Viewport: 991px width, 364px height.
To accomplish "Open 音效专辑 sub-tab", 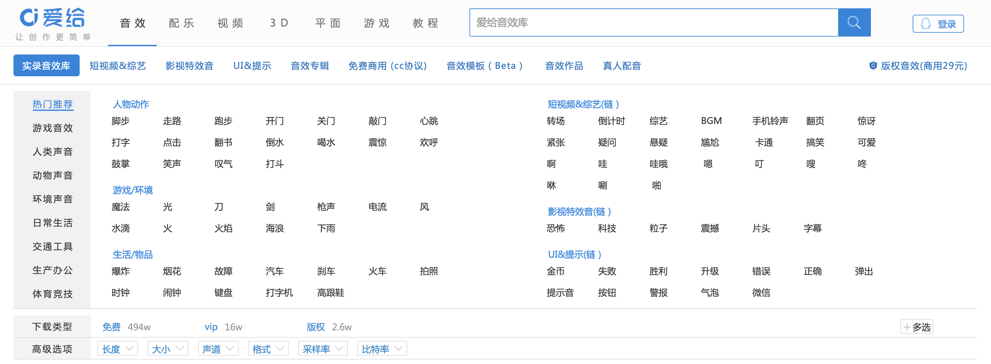I will (x=310, y=66).
